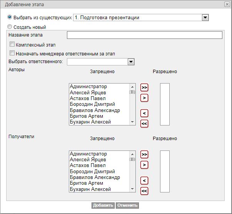Click the move-all-left button in the Получатели section

click(144, 191)
